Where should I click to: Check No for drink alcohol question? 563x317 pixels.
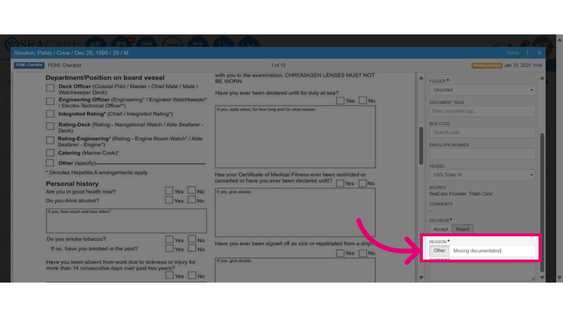(x=192, y=200)
